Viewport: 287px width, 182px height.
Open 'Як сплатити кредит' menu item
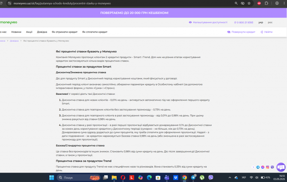click(95, 32)
